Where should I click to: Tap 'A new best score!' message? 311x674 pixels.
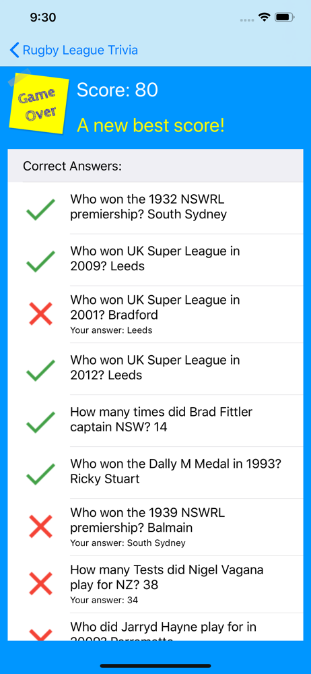(151, 125)
